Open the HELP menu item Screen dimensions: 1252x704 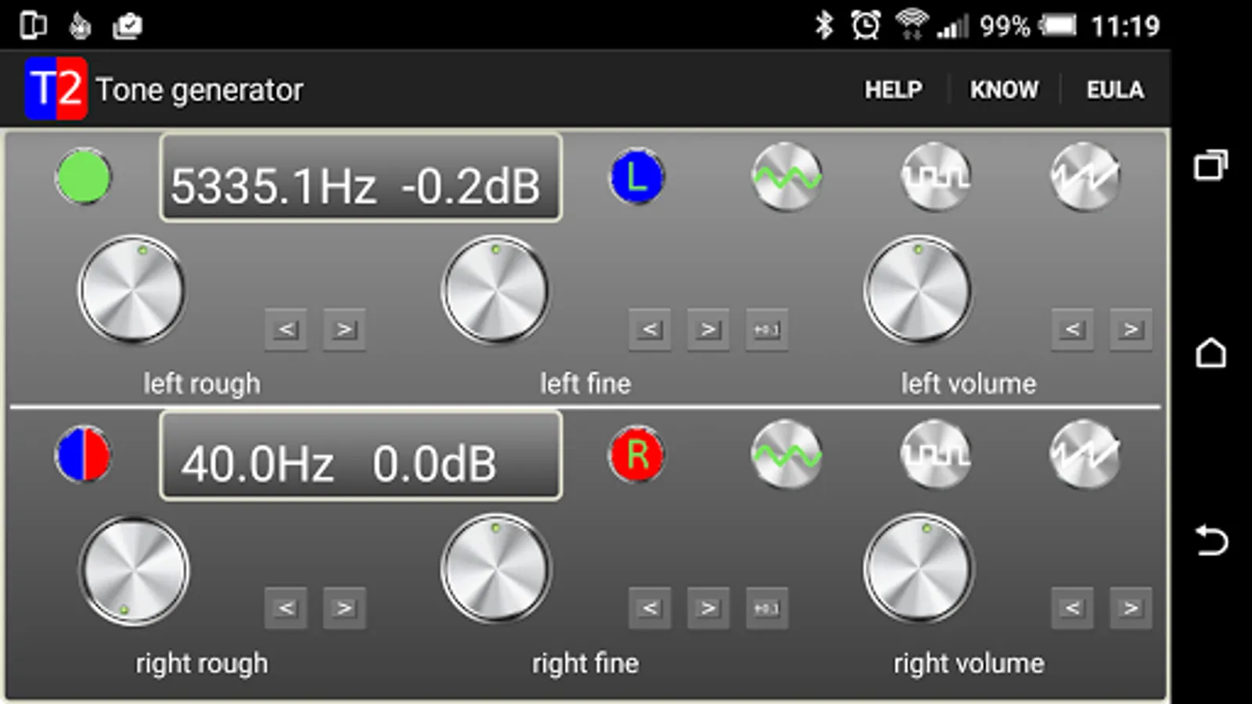click(894, 90)
